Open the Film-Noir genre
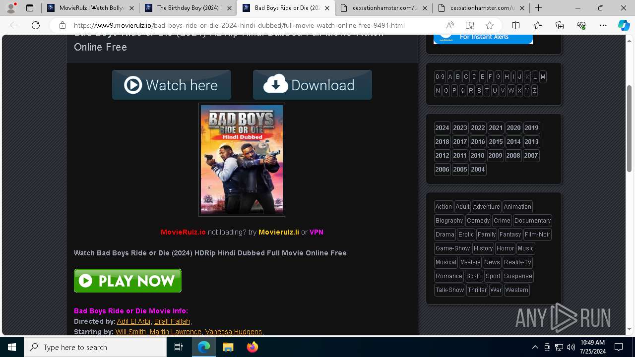This screenshot has width=635, height=357. coord(537,235)
